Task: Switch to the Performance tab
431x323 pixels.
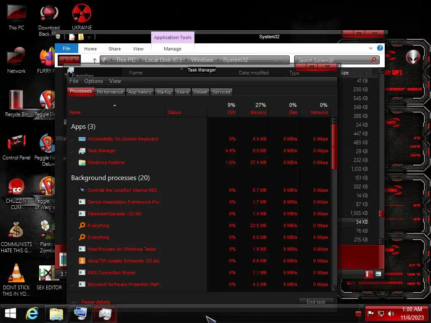Action: click(110, 92)
